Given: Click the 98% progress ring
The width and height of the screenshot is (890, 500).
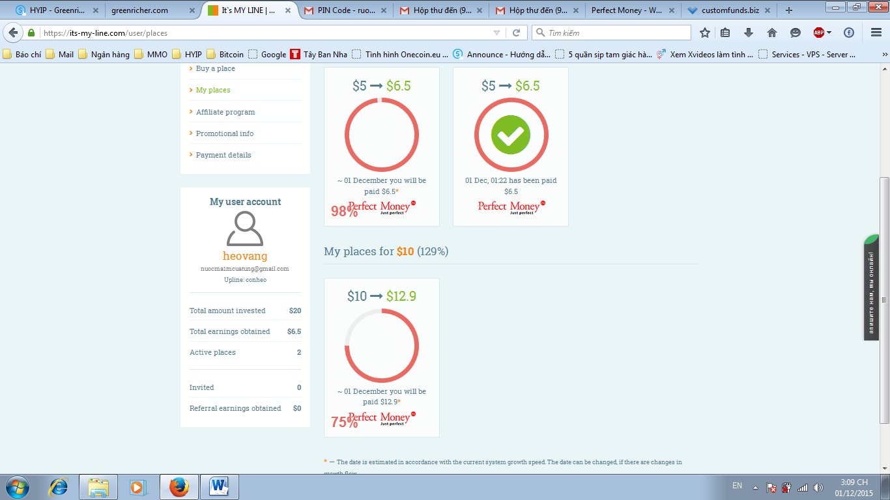Looking at the screenshot, I should coord(382,135).
